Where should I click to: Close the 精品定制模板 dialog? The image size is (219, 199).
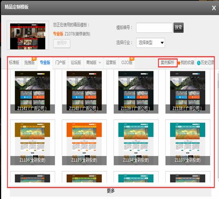tap(214, 8)
